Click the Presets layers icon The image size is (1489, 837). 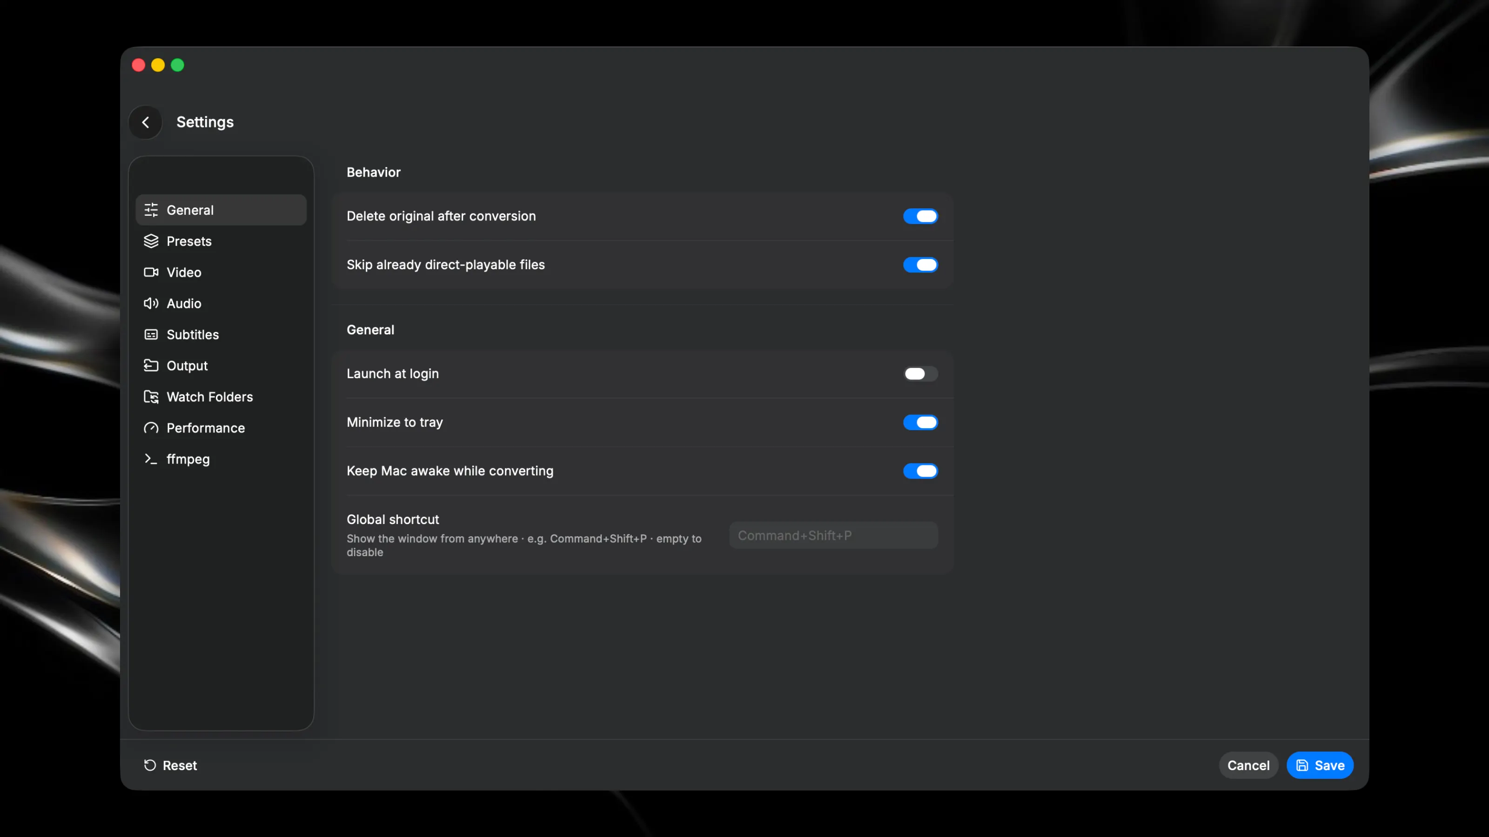(151, 241)
